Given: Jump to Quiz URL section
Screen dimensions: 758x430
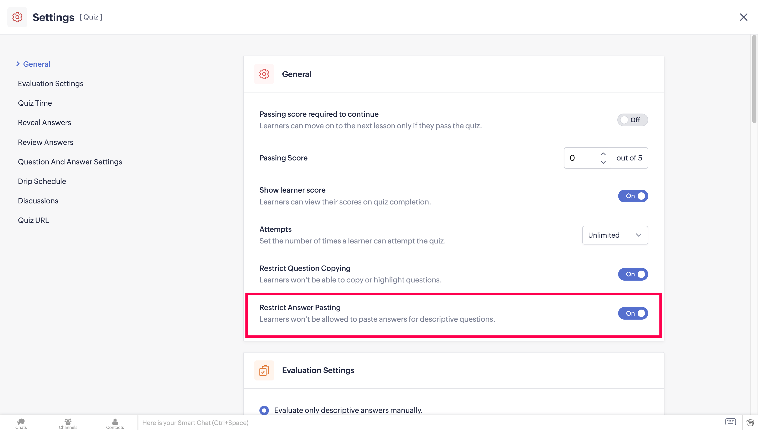Looking at the screenshot, I should coord(33,220).
